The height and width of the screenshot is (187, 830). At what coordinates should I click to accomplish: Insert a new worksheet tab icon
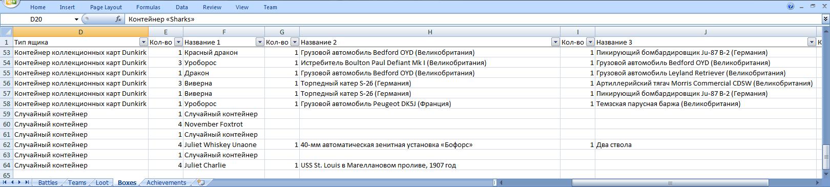201,182
